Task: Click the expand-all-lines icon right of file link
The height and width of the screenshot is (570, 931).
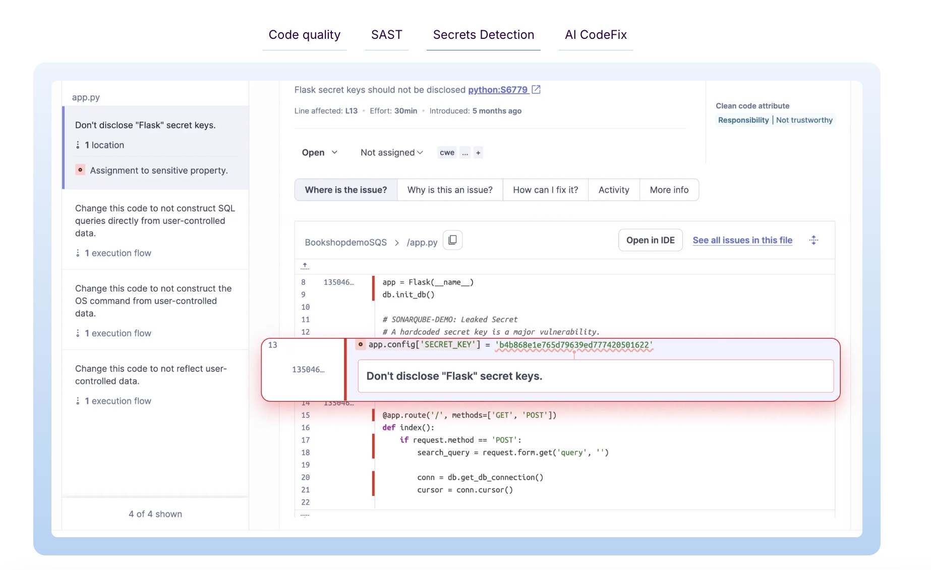Action: tap(813, 240)
